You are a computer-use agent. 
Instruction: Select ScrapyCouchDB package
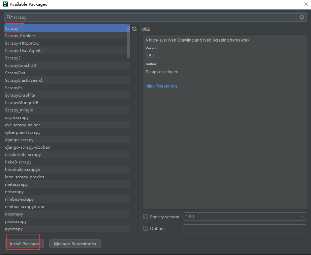[67, 66]
